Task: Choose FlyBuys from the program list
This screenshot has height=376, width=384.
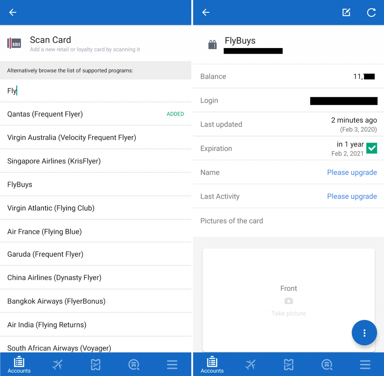Action: click(96, 185)
